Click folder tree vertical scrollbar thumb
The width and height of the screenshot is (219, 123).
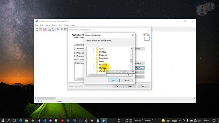[131, 61]
